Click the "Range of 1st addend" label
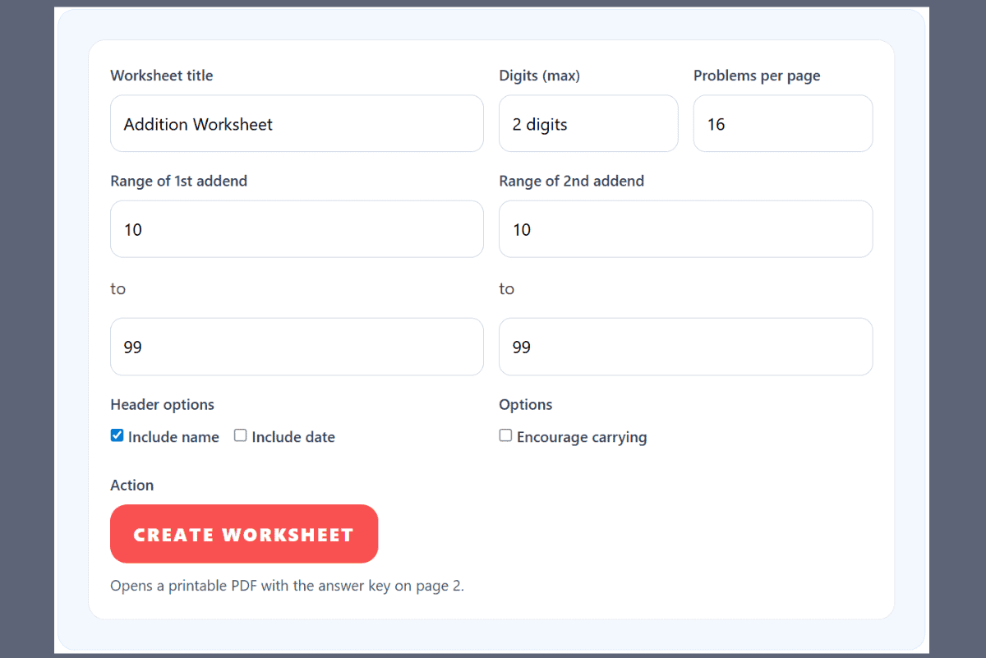Screen dimensions: 986x658 click(x=178, y=181)
